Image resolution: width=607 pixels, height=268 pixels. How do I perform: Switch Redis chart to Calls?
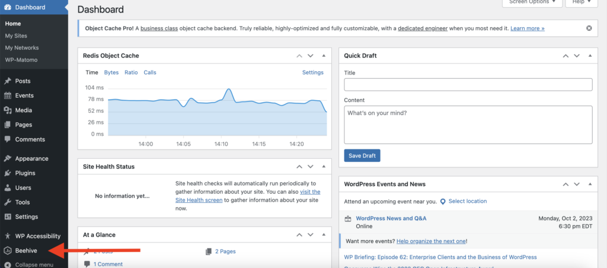point(150,72)
